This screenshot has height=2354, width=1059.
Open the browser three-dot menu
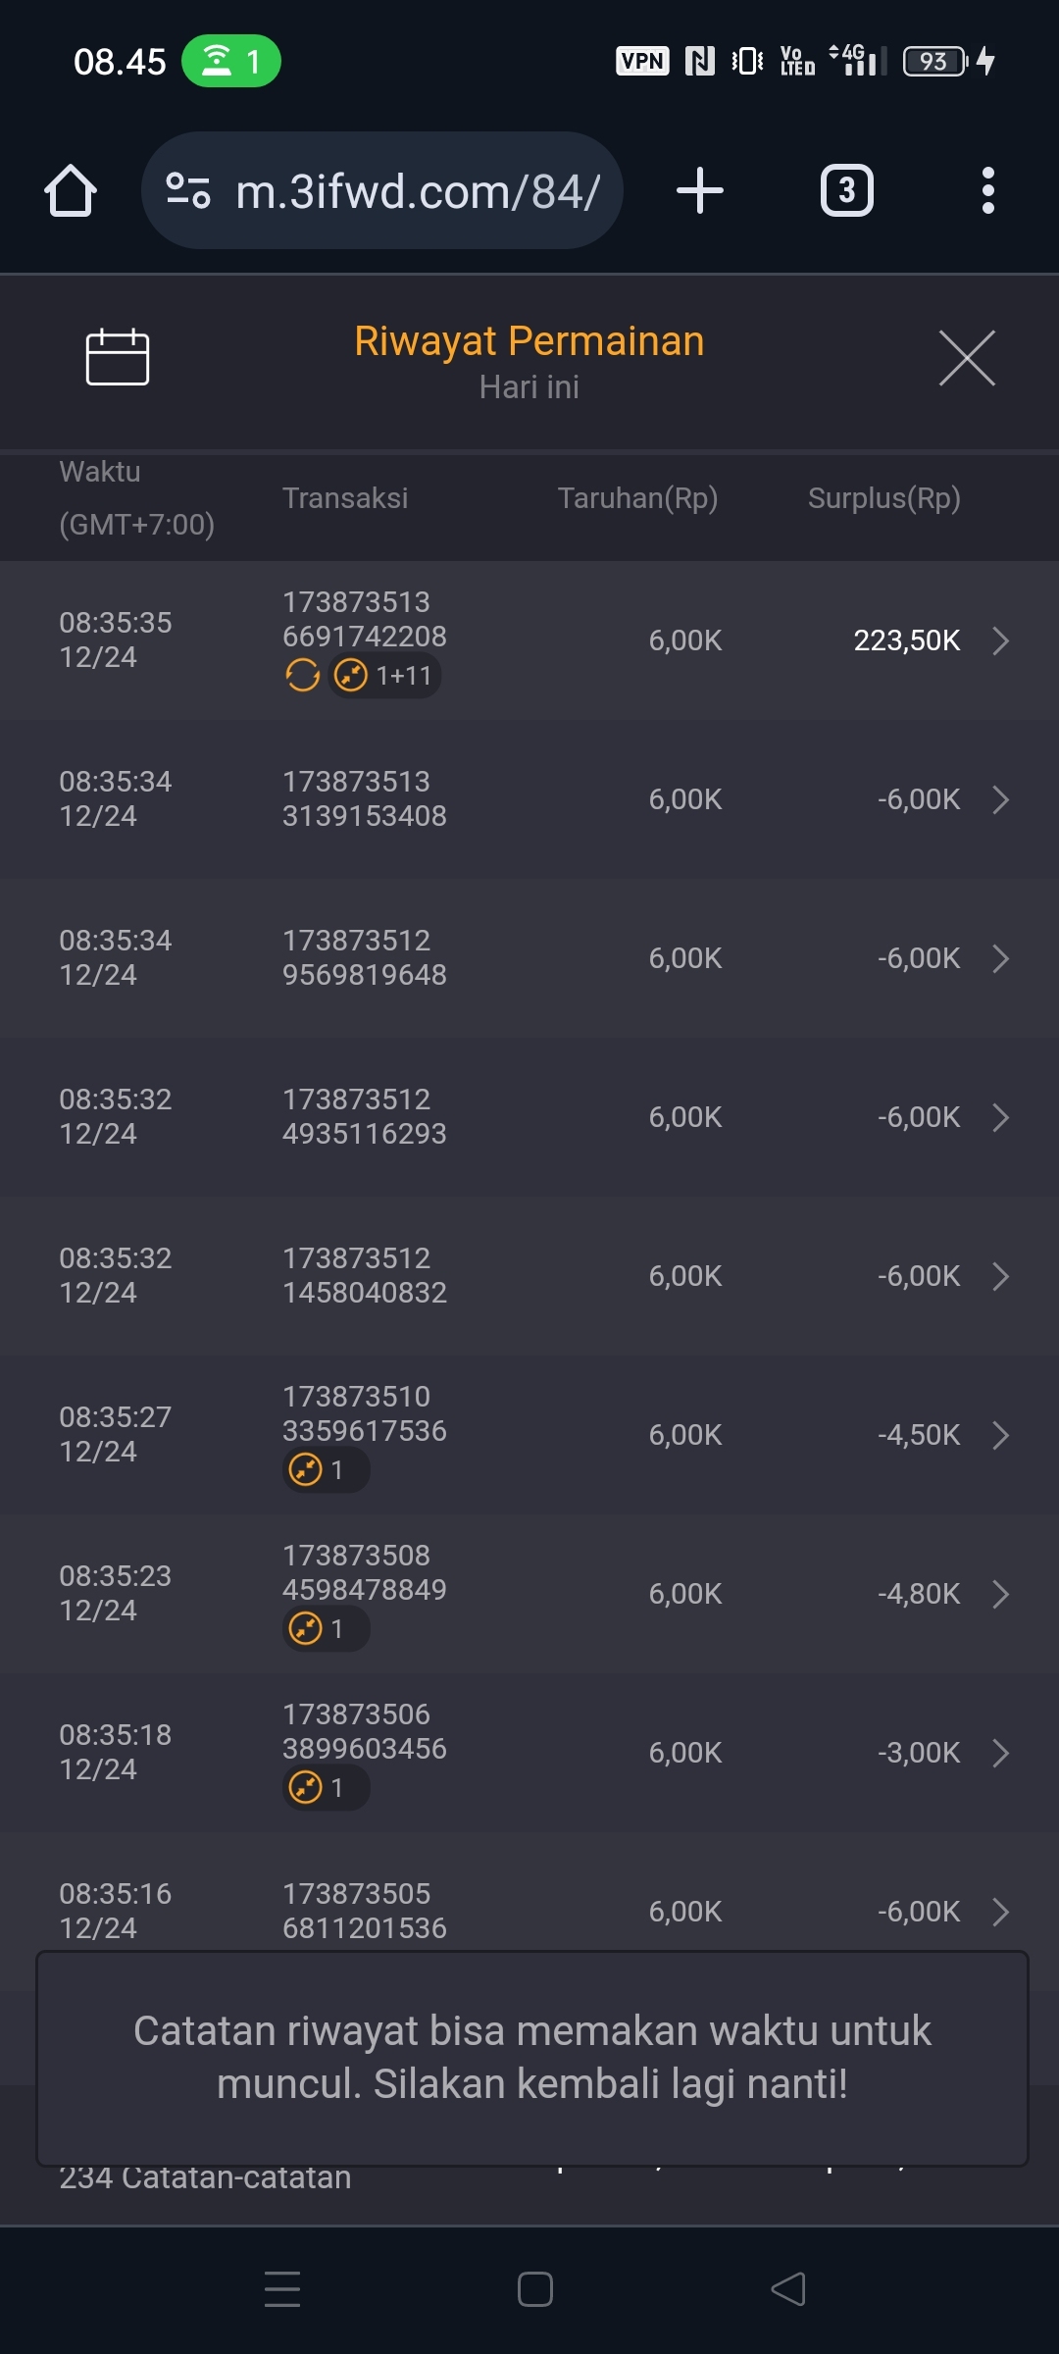987,190
